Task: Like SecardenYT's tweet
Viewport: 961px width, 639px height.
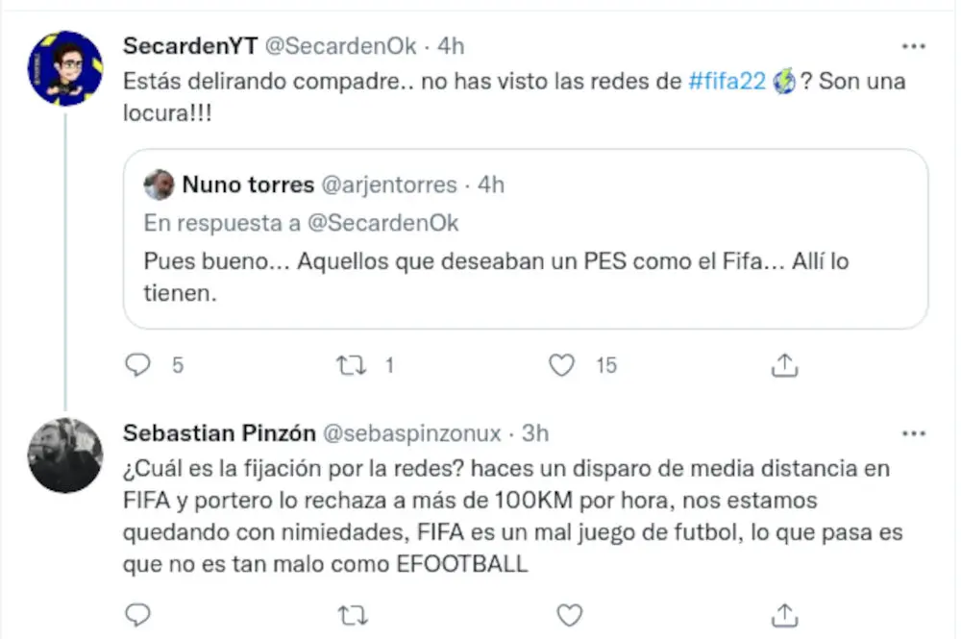Action: tap(561, 365)
